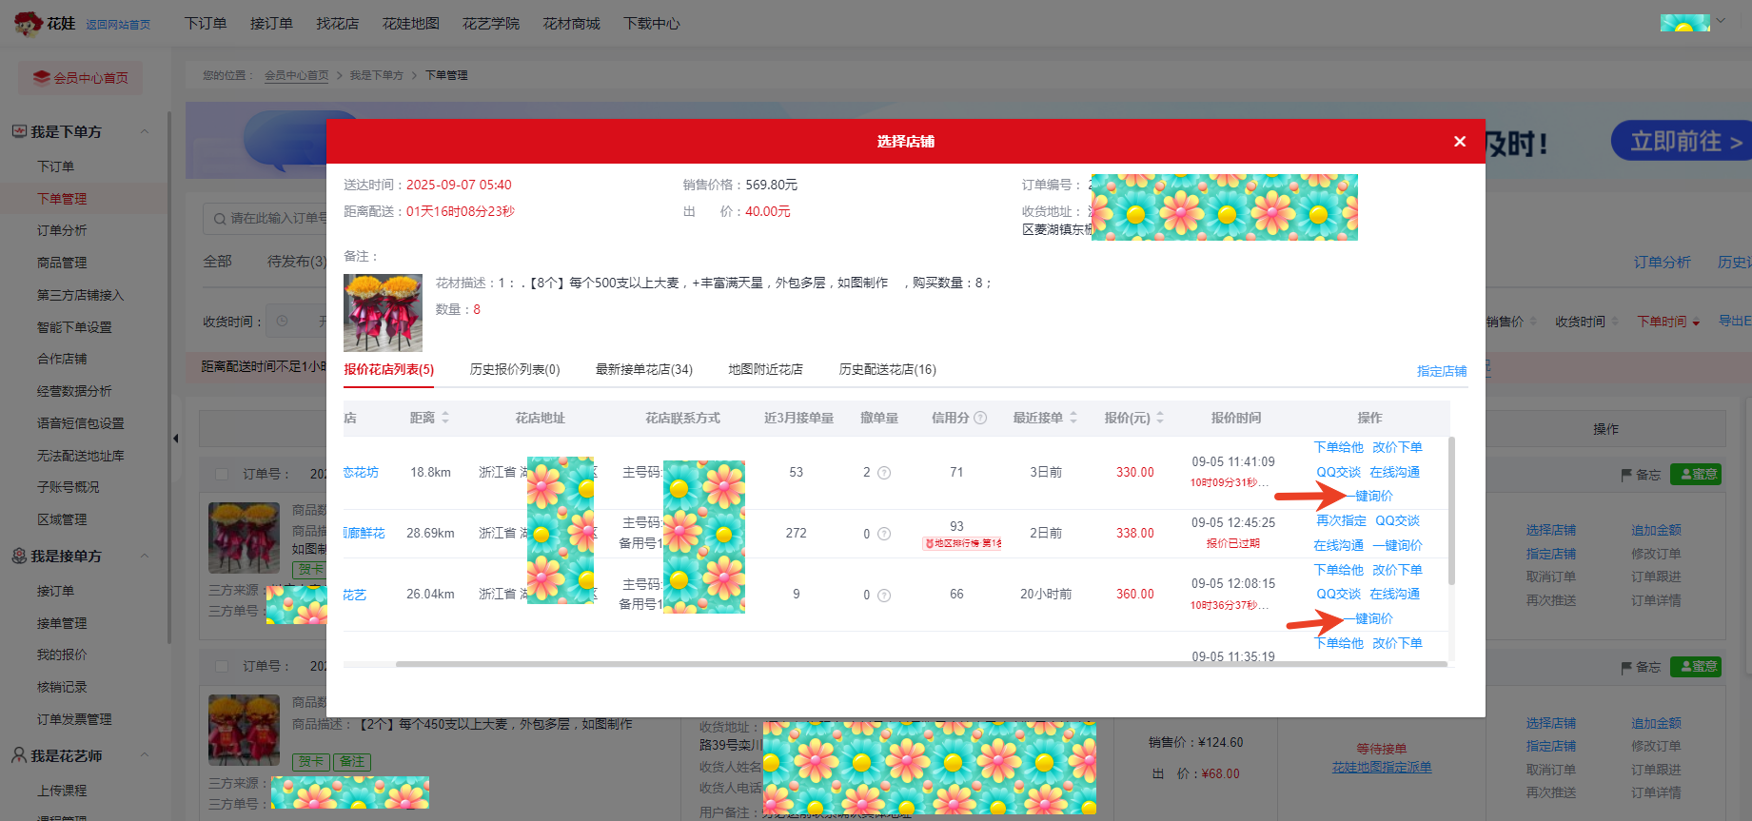Click 改价下单 for the 360.00 quote

tap(1397, 570)
